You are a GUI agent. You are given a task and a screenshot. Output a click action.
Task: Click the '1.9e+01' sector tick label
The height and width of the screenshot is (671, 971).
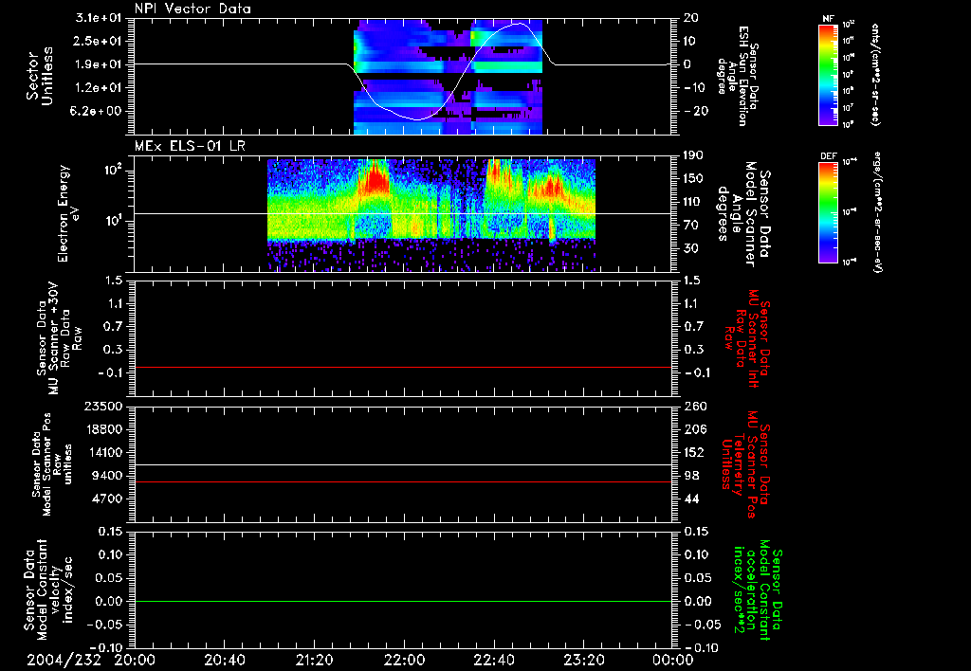pyautogui.click(x=99, y=64)
